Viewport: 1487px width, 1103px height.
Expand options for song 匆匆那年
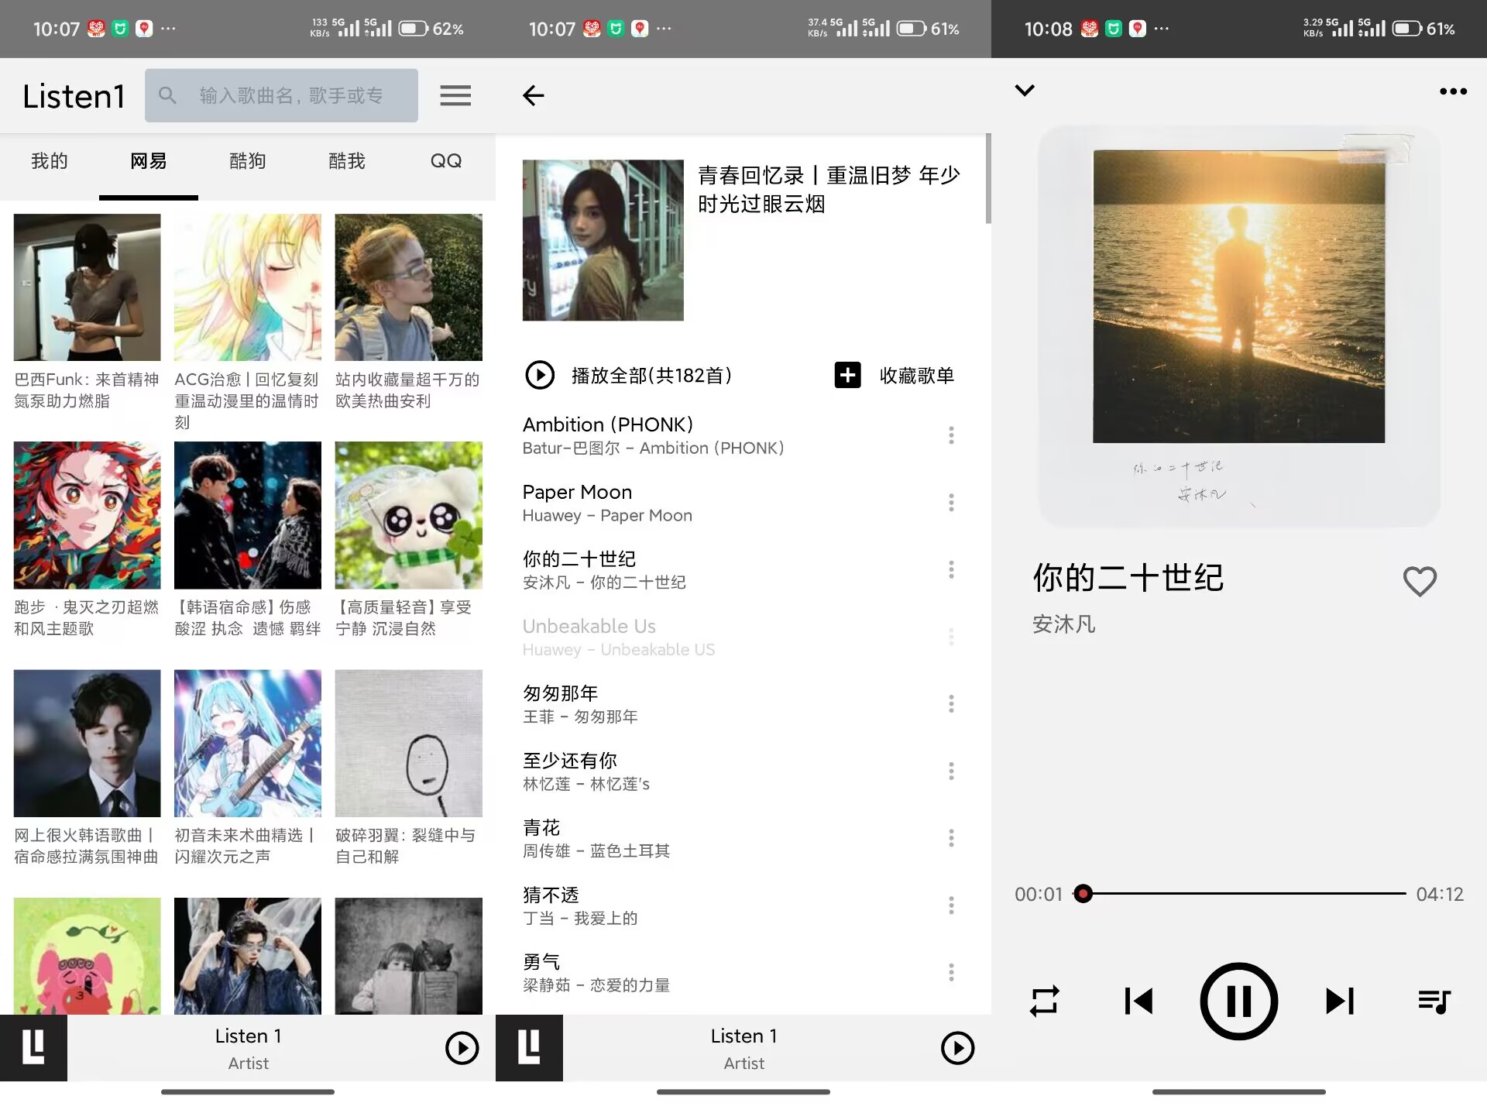point(951,703)
